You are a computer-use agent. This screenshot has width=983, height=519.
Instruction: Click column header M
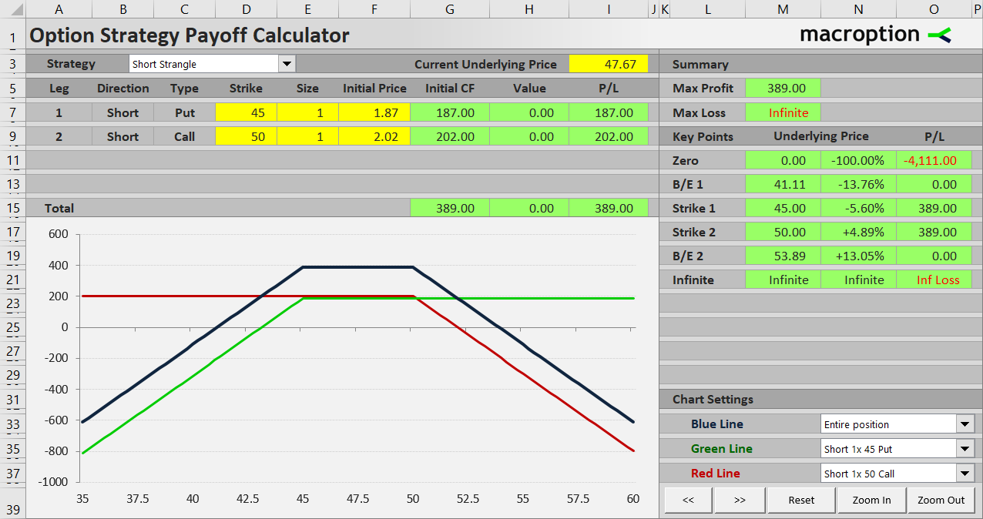point(783,8)
